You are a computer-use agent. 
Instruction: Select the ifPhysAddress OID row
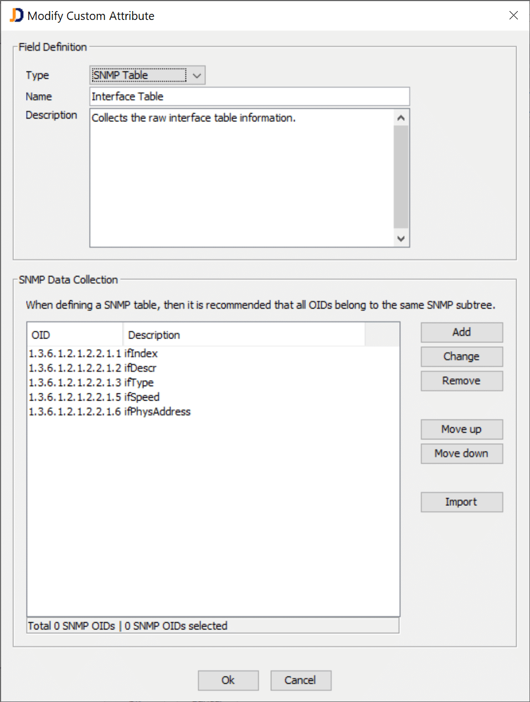click(109, 412)
